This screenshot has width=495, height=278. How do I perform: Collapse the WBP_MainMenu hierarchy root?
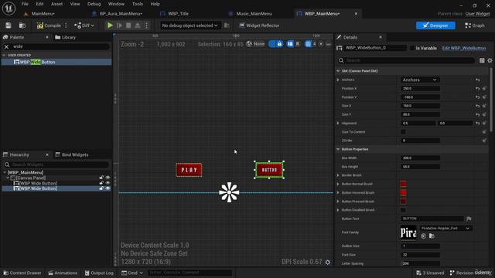click(x=5, y=172)
